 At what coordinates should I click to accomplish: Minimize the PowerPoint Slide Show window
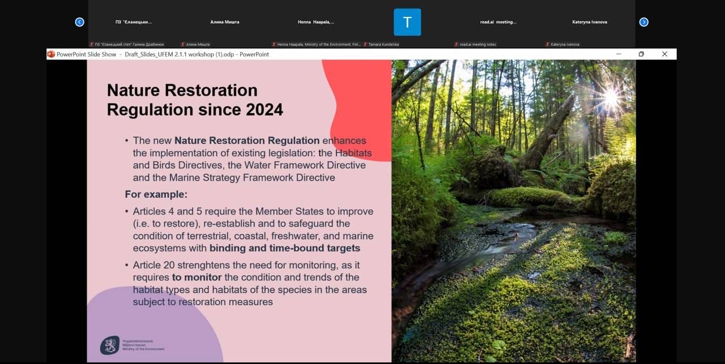click(619, 54)
